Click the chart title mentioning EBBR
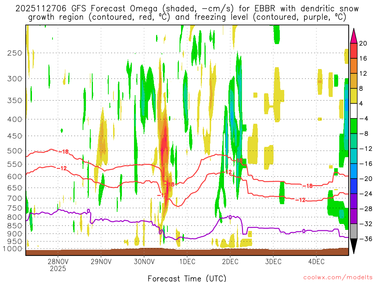 click(x=187, y=13)
